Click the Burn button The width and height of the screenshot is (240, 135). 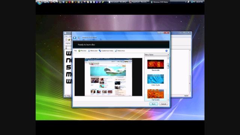[x=153, y=104]
